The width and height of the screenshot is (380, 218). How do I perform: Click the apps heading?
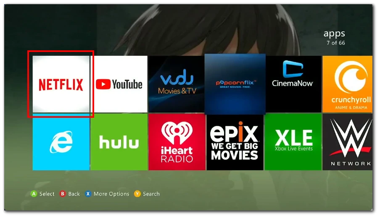(x=334, y=34)
